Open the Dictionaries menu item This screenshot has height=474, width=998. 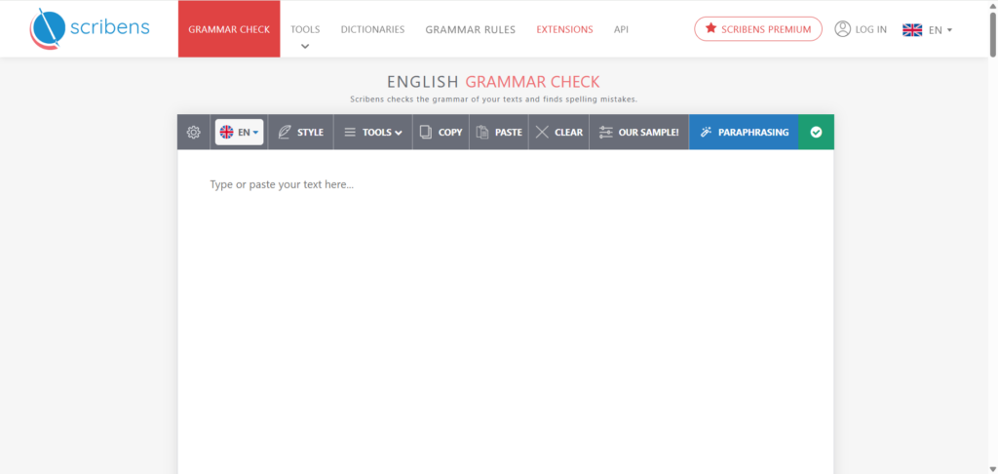point(372,29)
